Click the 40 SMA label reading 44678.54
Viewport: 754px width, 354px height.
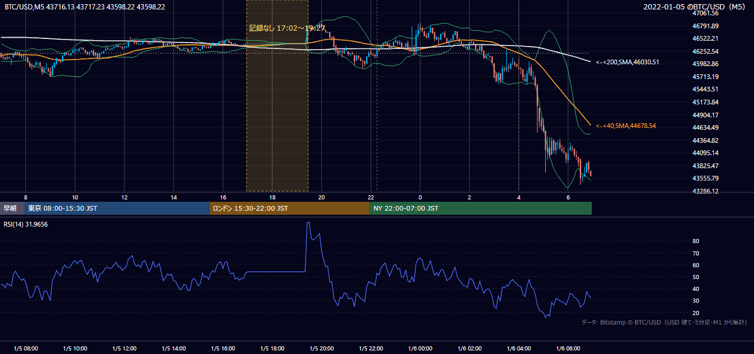click(626, 126)
